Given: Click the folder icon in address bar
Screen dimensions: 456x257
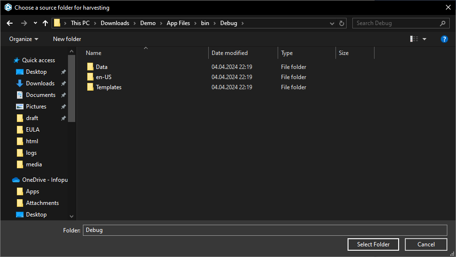Looking at the screenshot, I should pos(57,23).
